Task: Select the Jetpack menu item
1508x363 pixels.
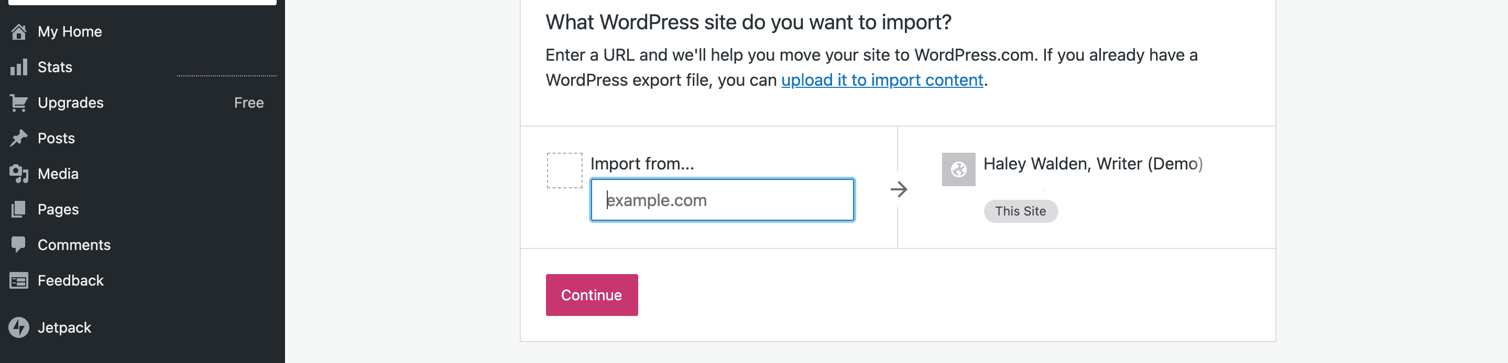Action: click(x=64, y=327)
